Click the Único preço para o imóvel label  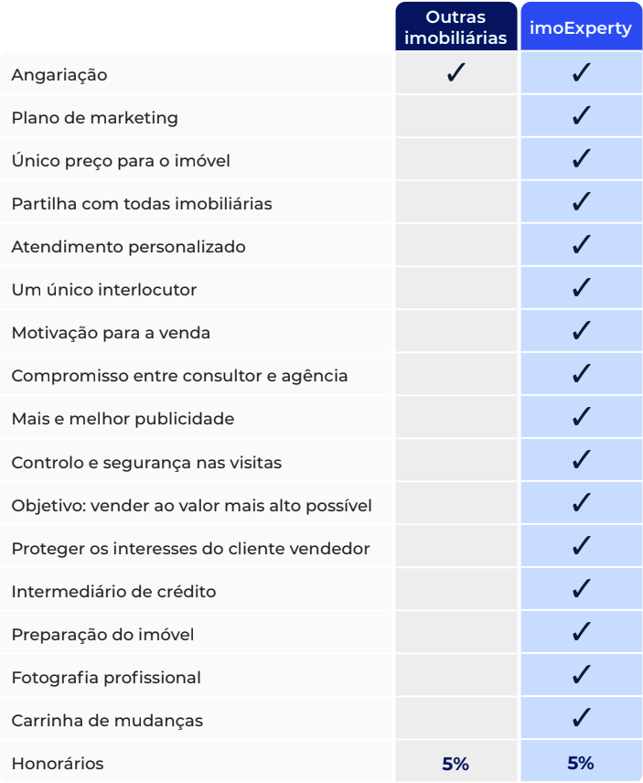pyautogui.click(x=121, y=161)
